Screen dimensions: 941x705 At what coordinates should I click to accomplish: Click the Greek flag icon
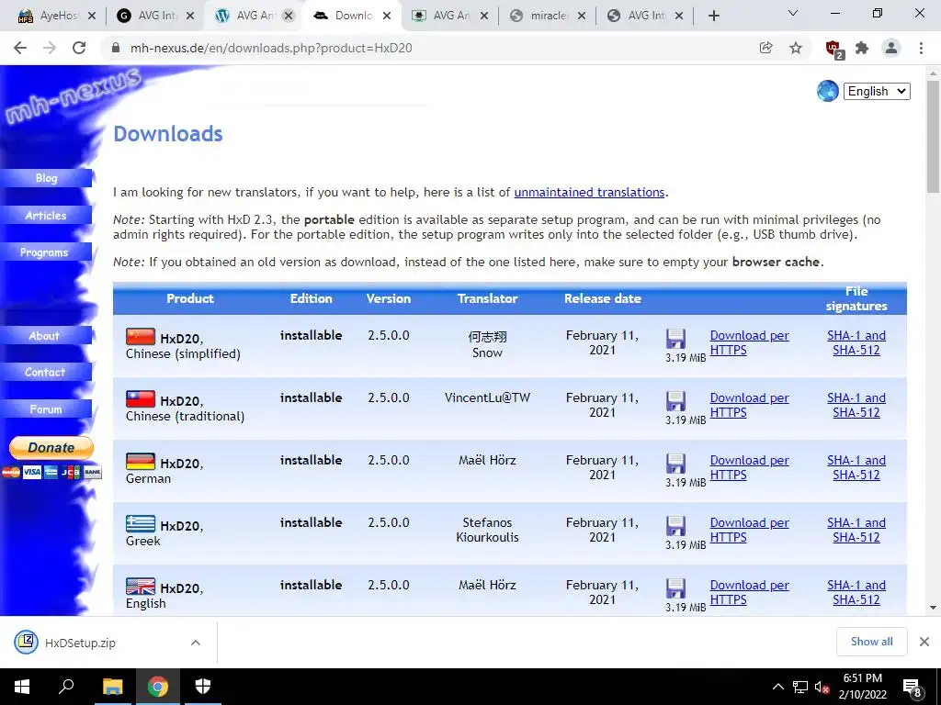click(x=141, y=524)
